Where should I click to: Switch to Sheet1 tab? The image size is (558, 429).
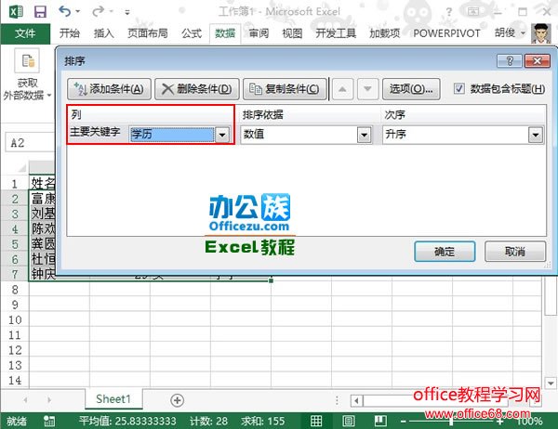[113, 399]
